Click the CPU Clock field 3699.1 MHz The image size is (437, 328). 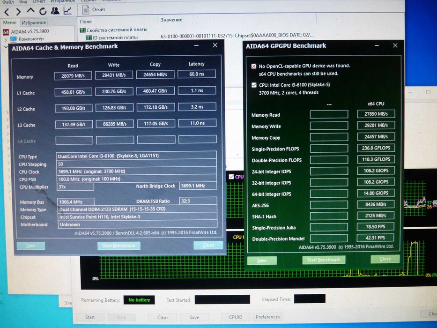137,171
